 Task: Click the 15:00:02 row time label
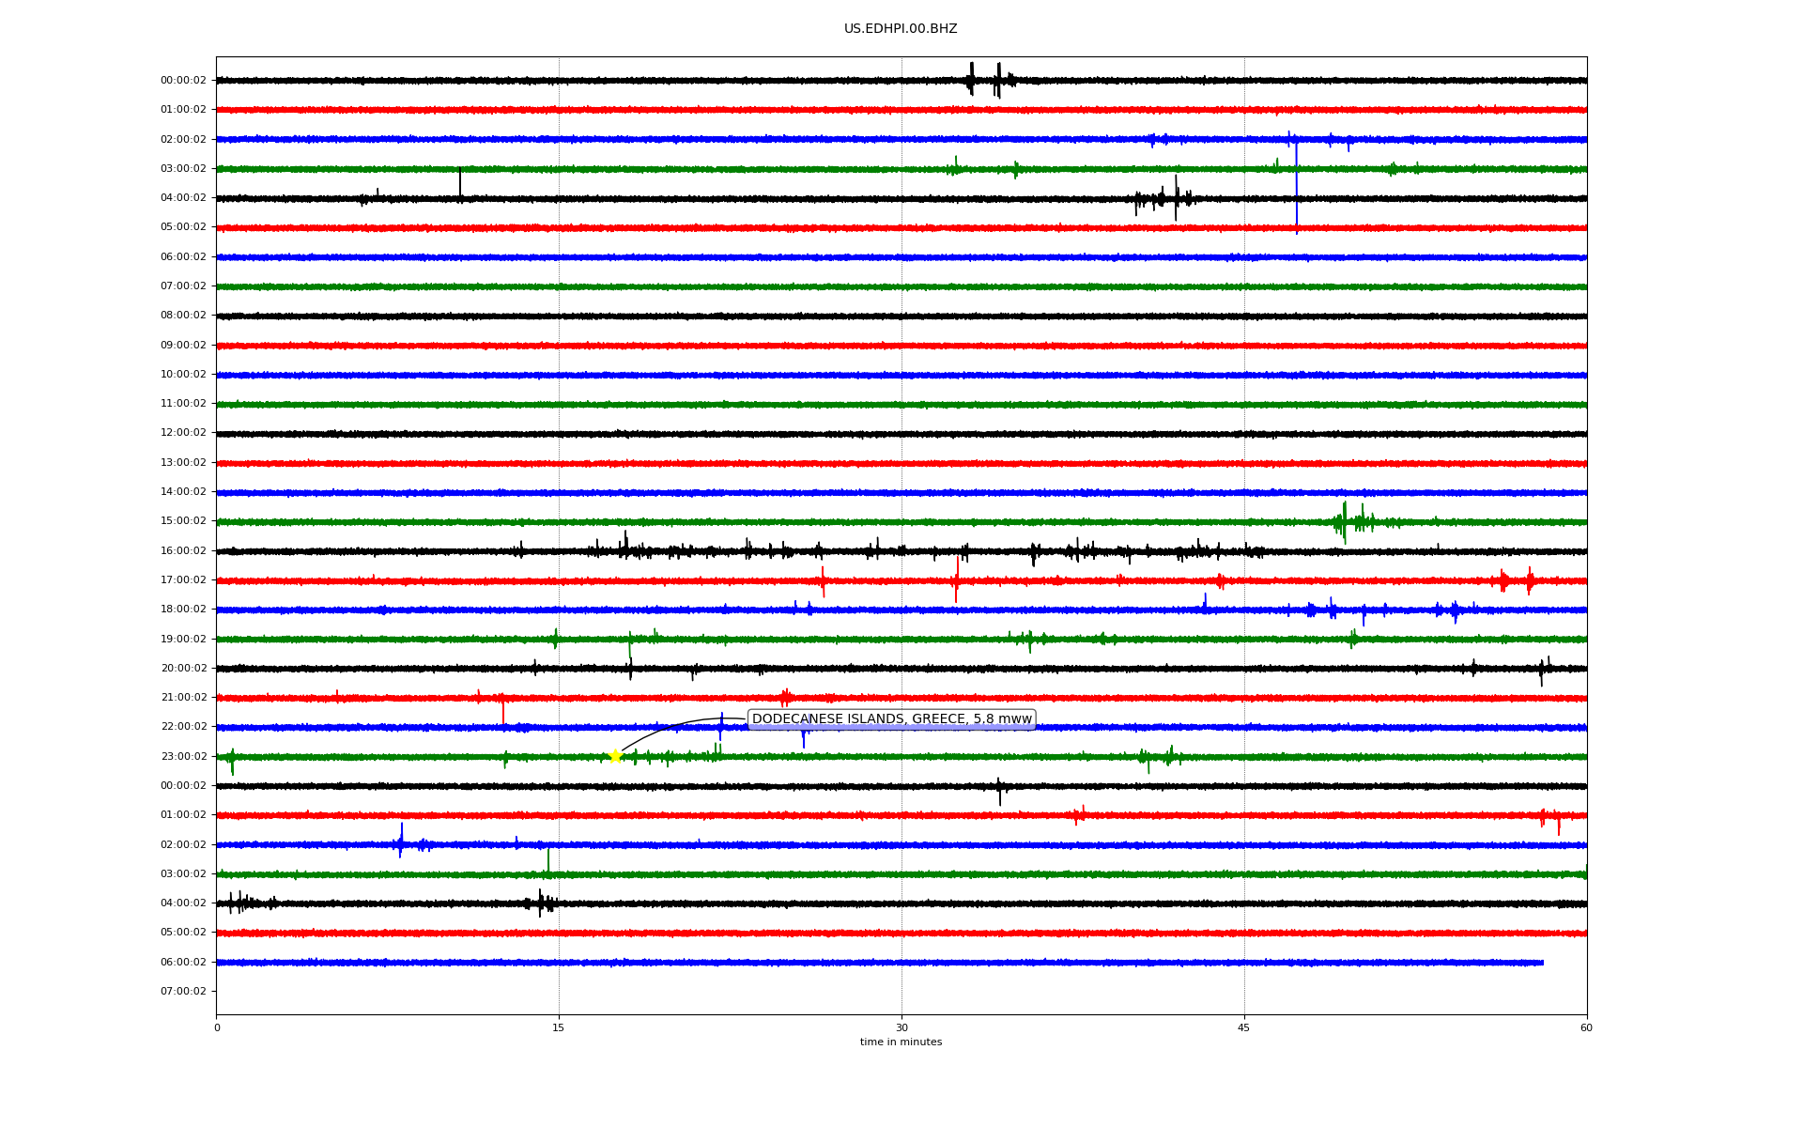183,521
